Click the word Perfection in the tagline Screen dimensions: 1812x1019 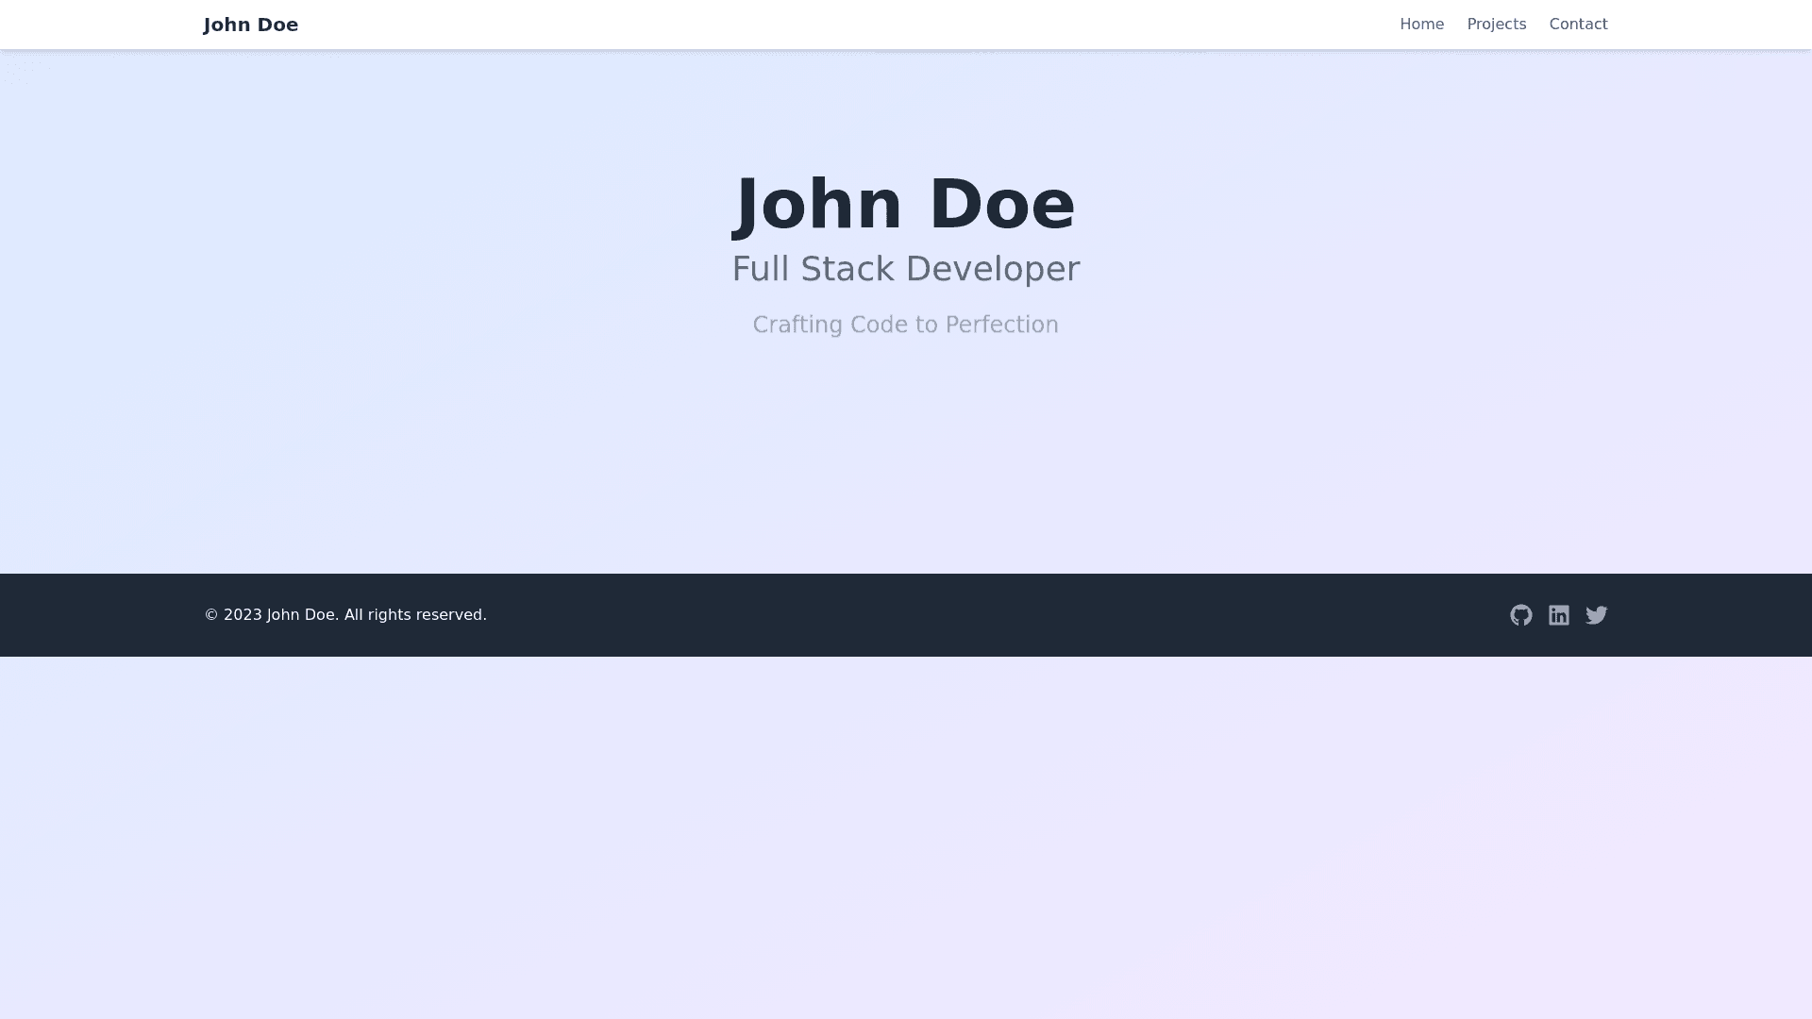pos(1001,325)
